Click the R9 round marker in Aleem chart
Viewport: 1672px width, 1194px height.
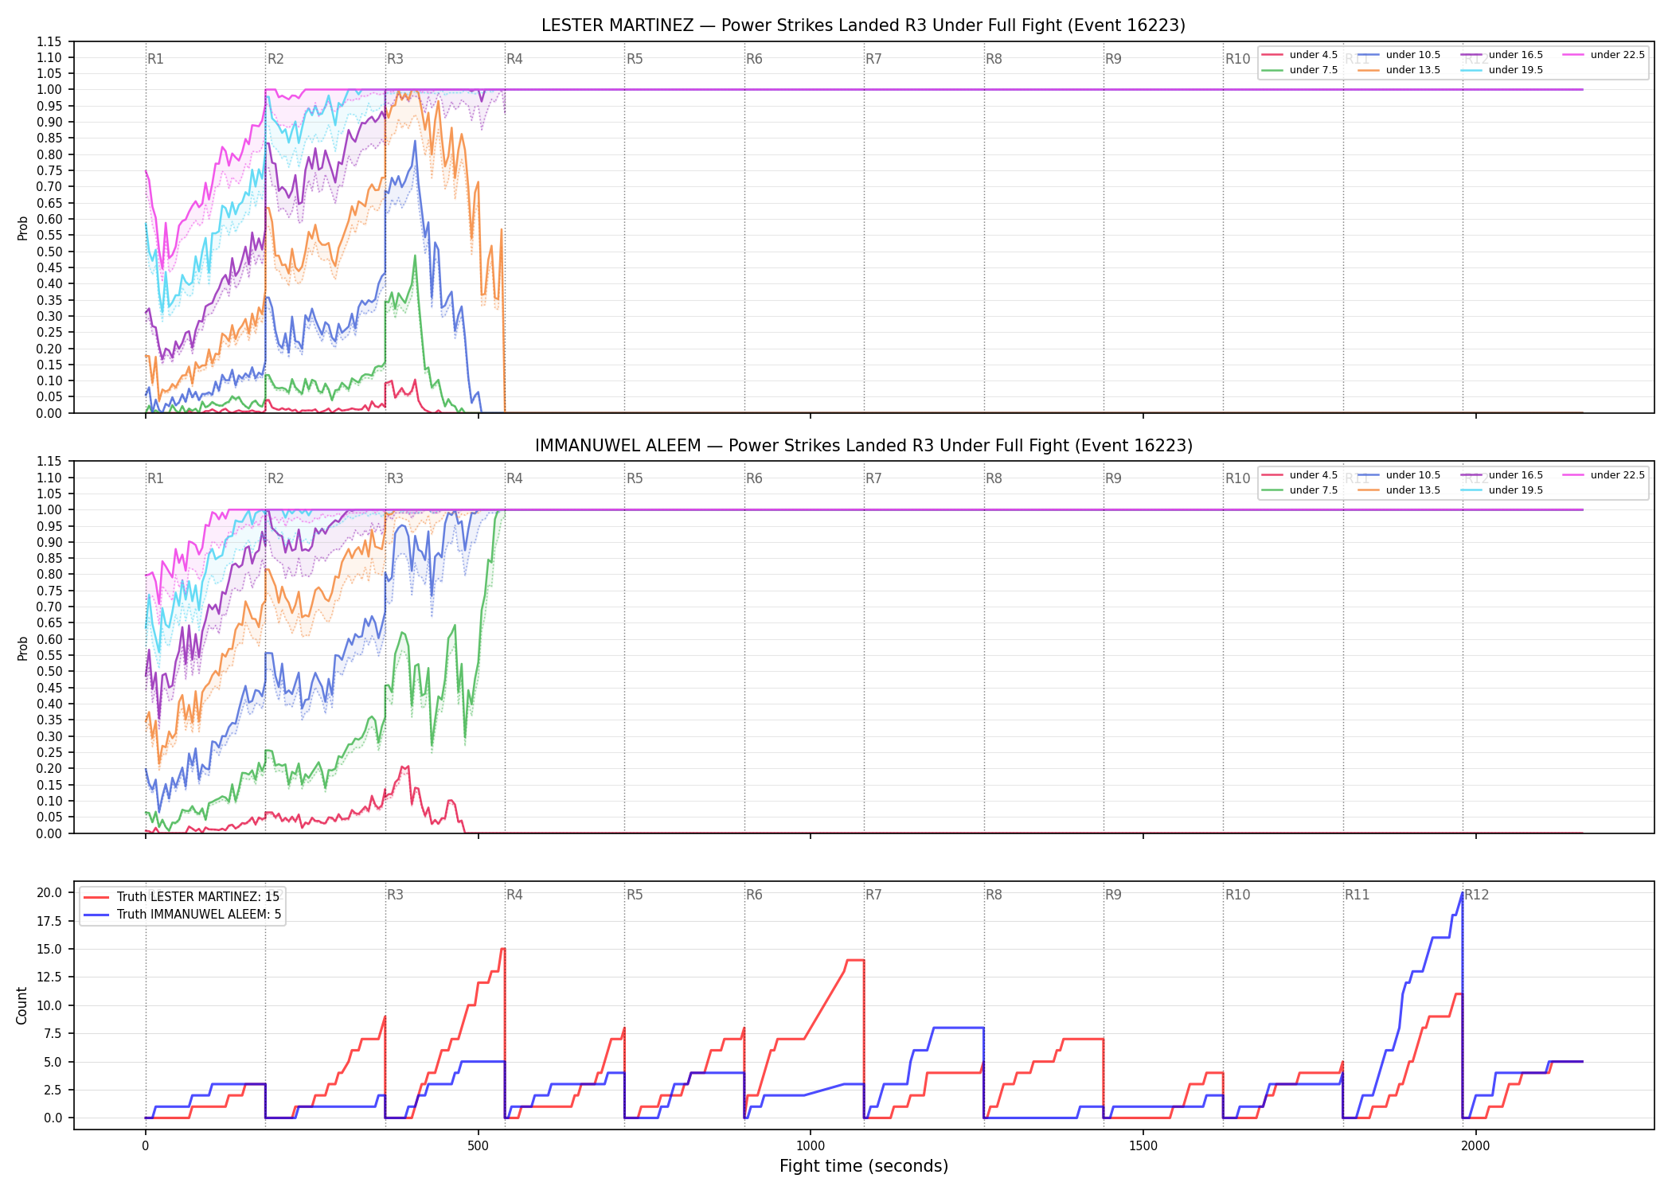coord(1113,478)
